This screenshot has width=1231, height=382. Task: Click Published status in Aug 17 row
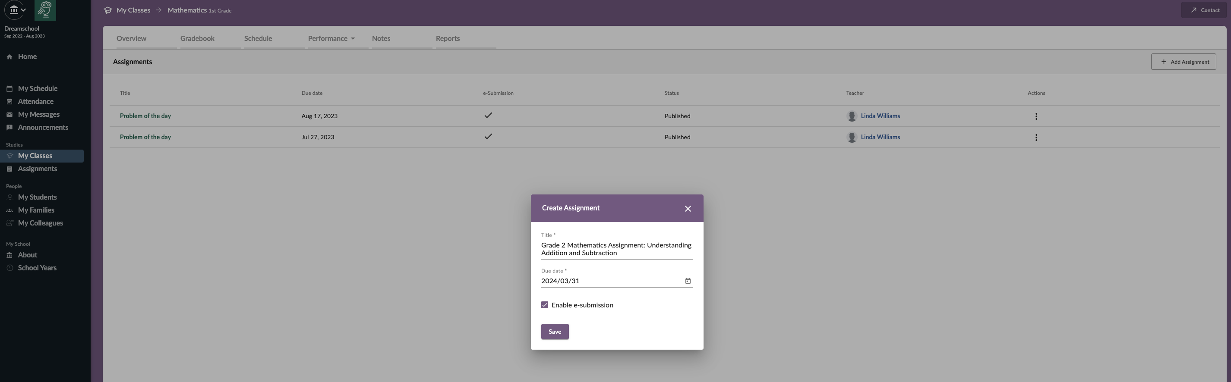coord(677,116)
